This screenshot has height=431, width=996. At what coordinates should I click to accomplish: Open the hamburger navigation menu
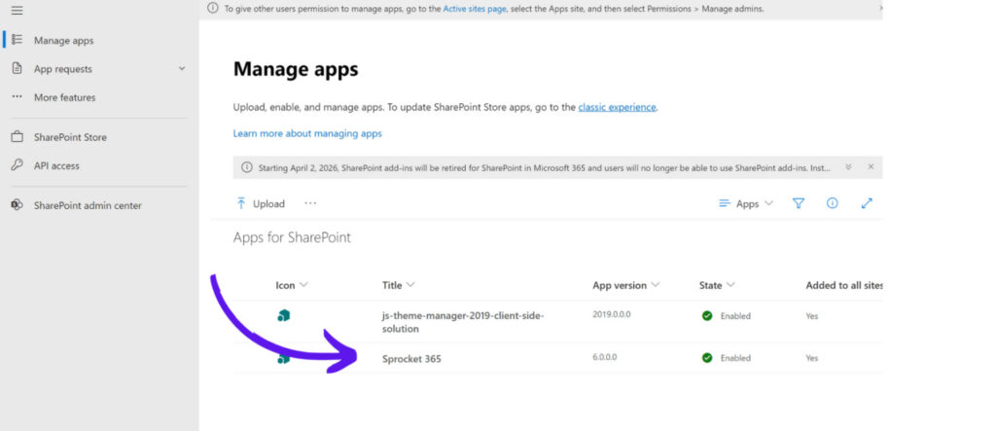click(18, 11)
